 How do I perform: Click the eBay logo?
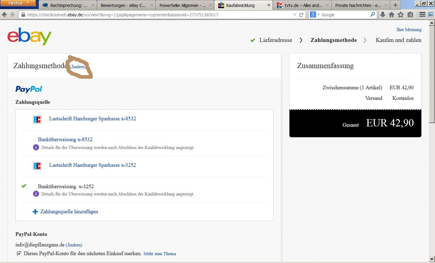(x=29, y=37)
